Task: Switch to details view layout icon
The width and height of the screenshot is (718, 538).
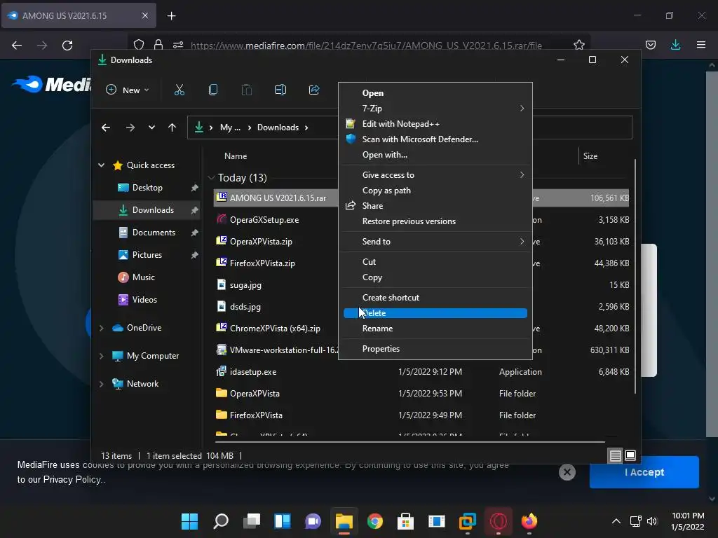Action: click(616, 455)
